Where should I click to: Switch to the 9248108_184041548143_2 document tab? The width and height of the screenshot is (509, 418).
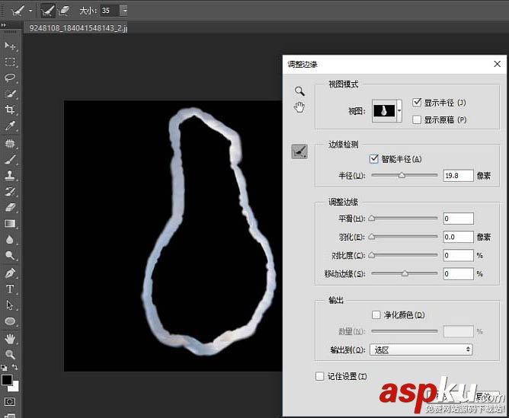(77, 28)
